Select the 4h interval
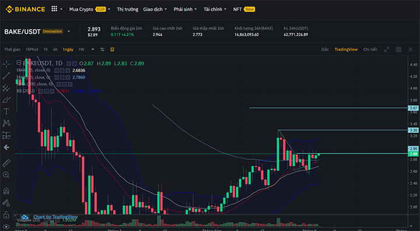This screenshot has width=420, height=231. point(55,50)
